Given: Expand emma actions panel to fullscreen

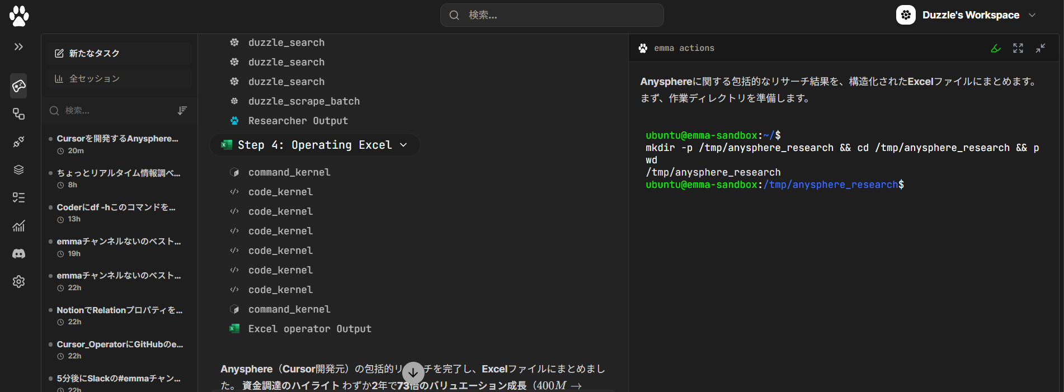Looking at the screenshot, I should 1018,49.
